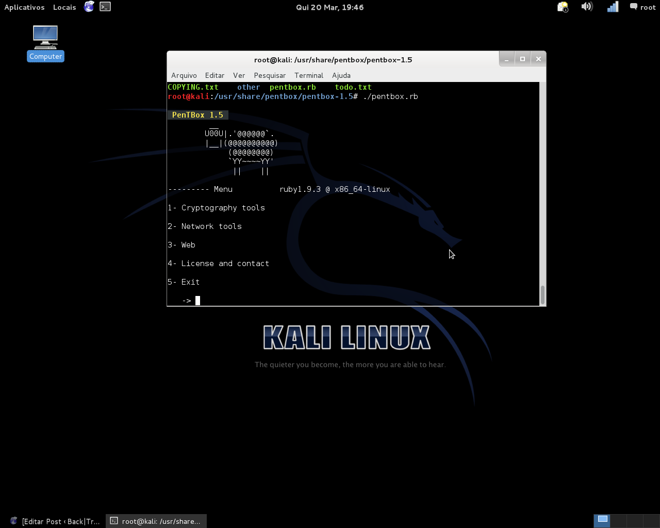Minimize the terminal window

click(x=507, y=59)
